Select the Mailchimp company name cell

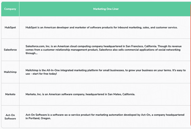(10, 72)
